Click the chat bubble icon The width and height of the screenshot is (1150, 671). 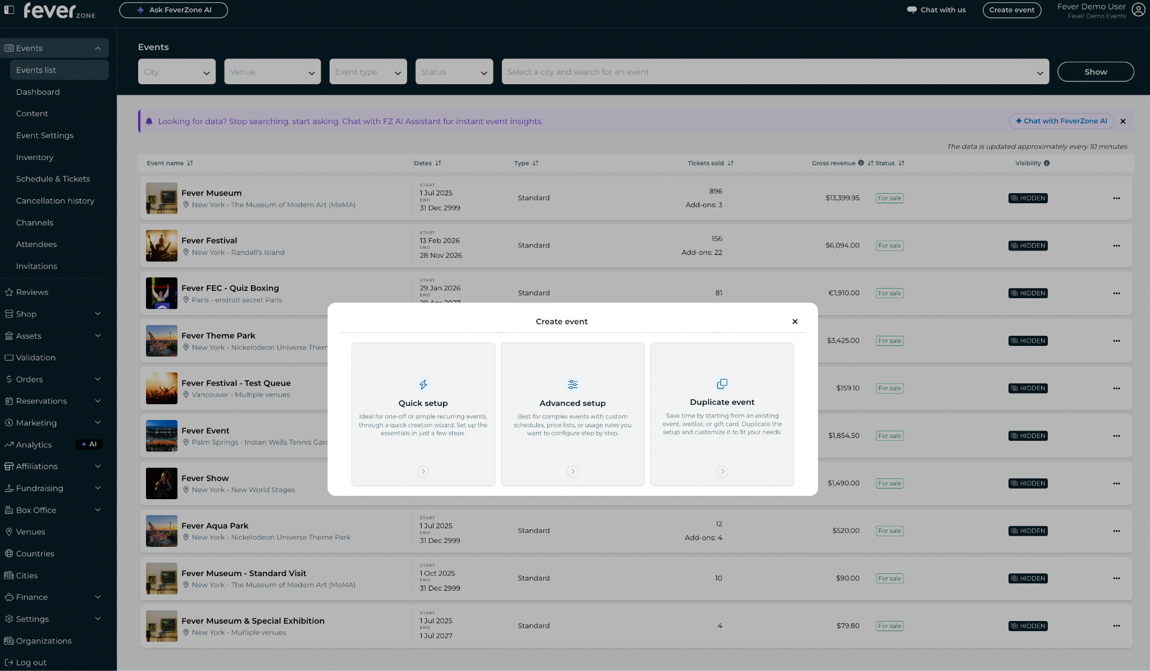912,10
